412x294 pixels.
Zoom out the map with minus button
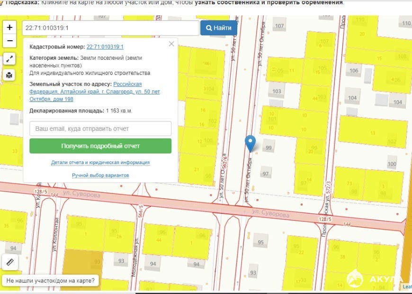coord(9,41)
